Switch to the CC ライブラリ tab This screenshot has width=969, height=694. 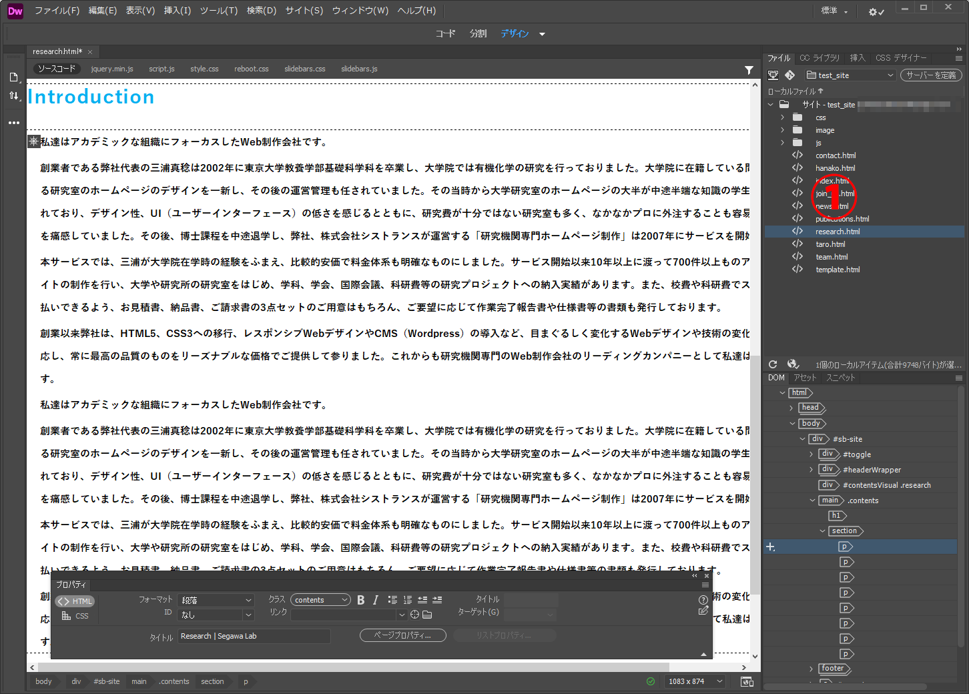tap(820, 58)
